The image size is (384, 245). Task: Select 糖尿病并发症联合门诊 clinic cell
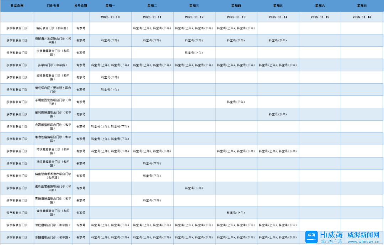point(53,40)
